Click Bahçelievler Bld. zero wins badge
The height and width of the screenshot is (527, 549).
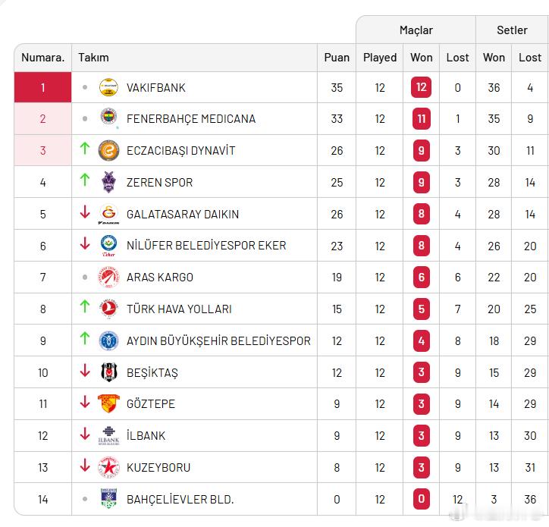422,499
